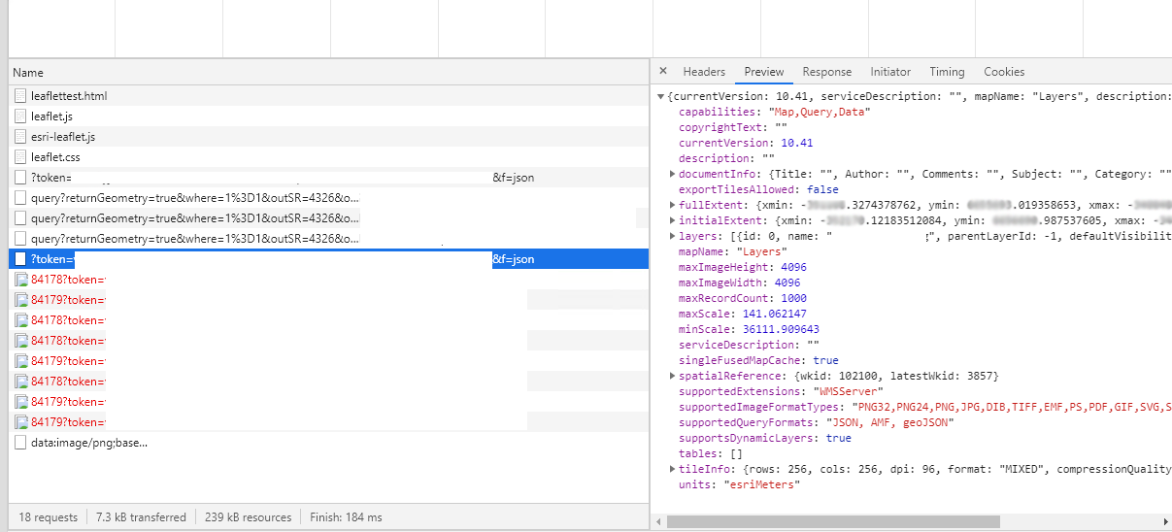
Task: Click the leaflet.js file icon
Action: pos(21,116)
